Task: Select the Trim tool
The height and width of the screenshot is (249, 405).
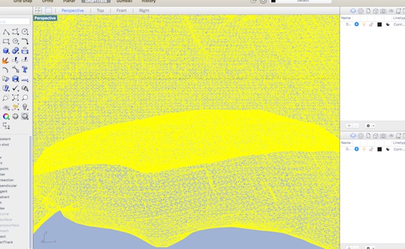Action: [15, 61]
